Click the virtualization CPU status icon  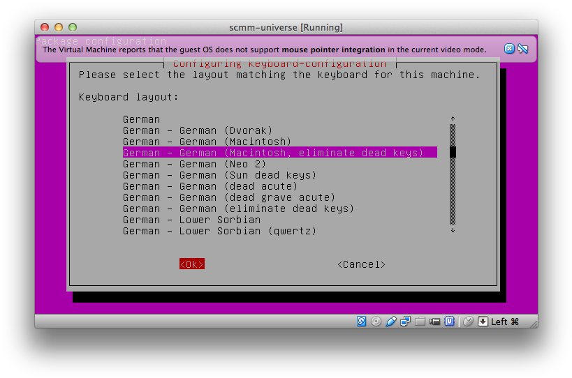pos(450,322)
